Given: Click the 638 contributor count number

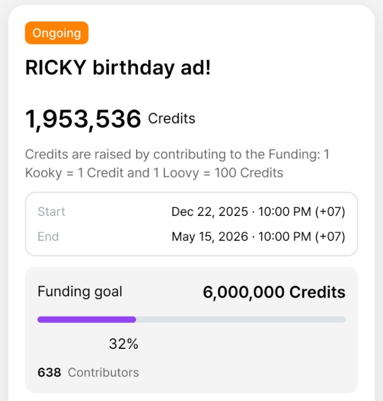Looking at the screenshot, I should point(49,372).
